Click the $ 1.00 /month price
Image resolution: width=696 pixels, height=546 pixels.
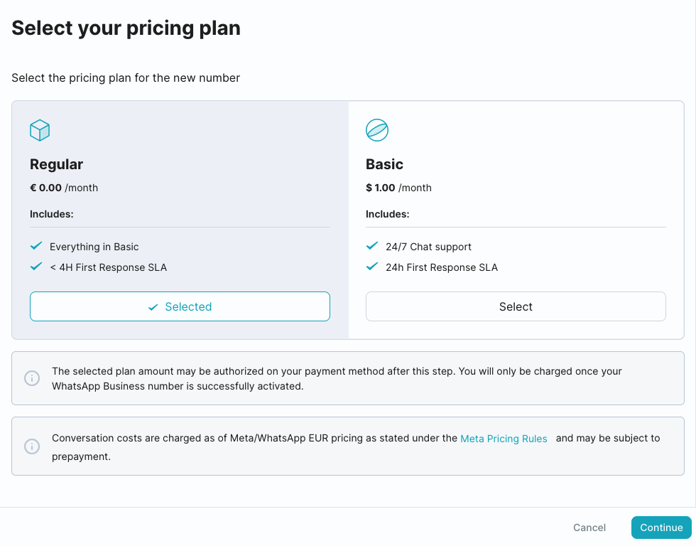coord(398,188)
